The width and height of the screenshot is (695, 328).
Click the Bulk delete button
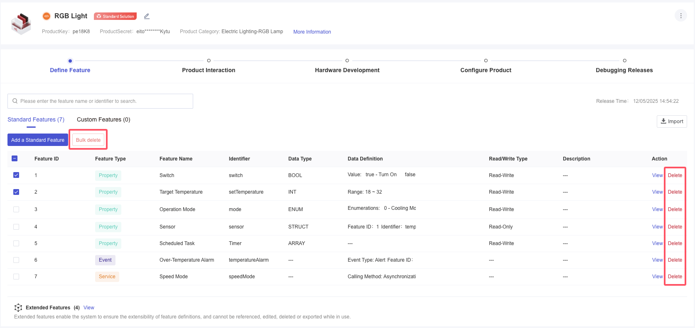click(x=88, y=140)
